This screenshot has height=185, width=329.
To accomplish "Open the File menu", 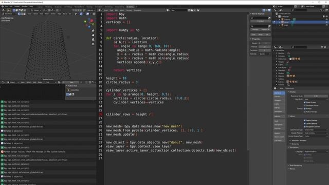I will click(6, 7).
